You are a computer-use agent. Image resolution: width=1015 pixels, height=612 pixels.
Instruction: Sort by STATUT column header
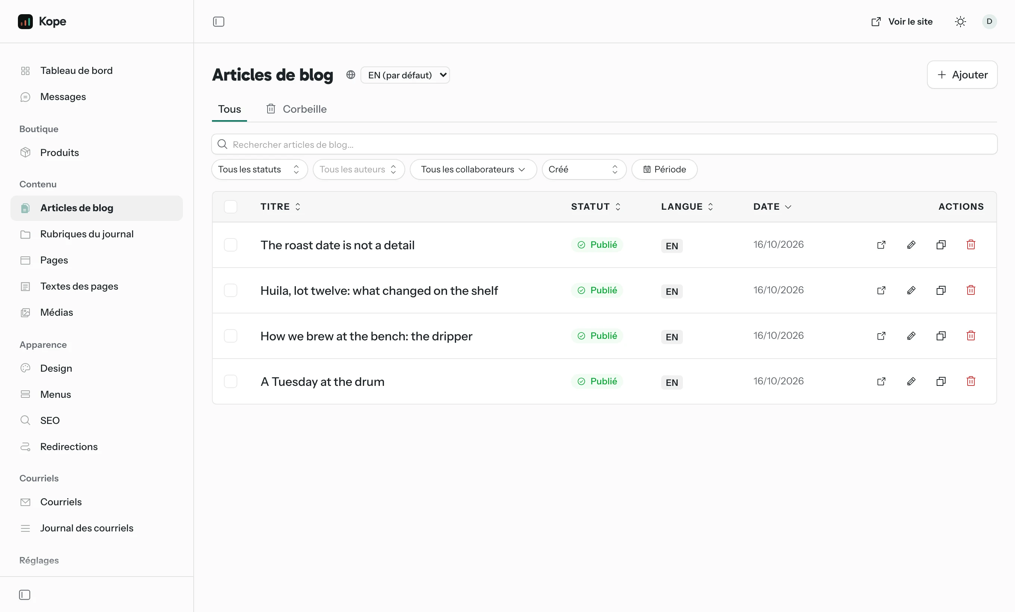(596, 207)
